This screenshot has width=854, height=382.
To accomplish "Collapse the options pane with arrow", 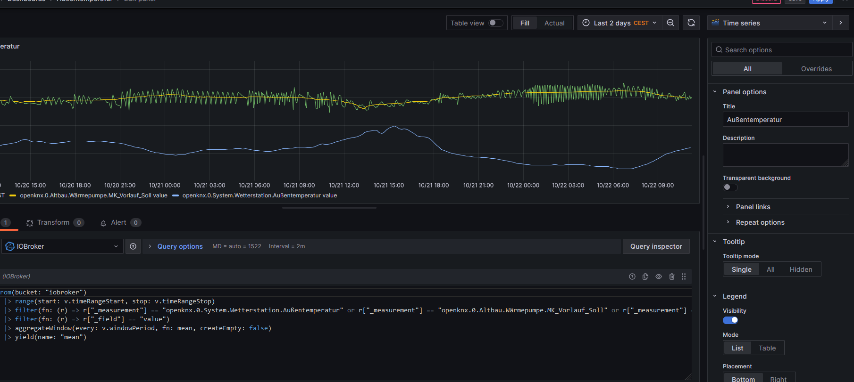I will click(x=840, y=23).
